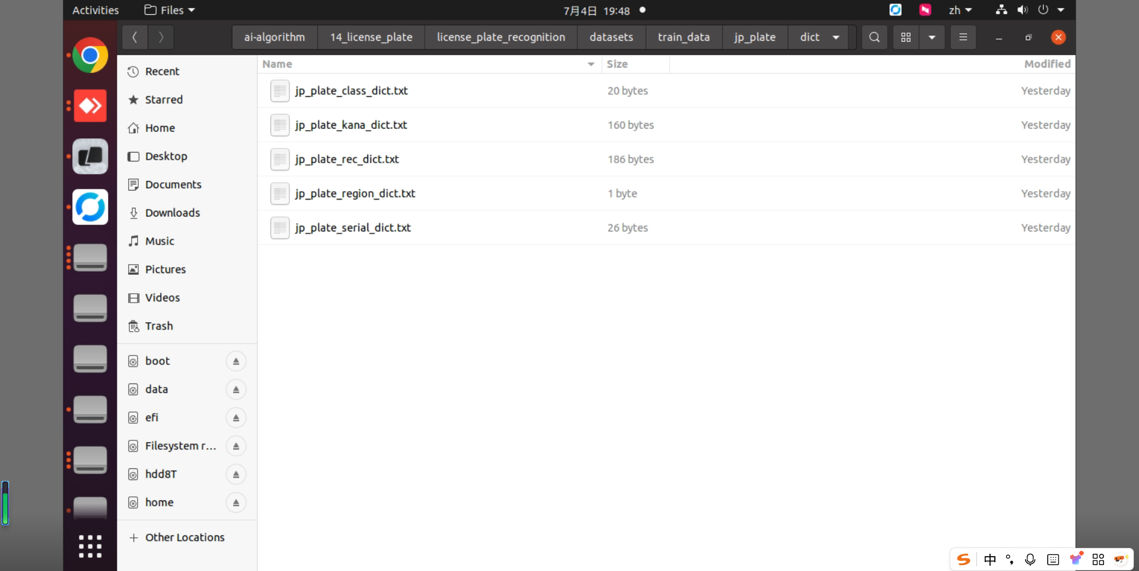Go back with the left arrow
Screen dimensions: 1139x571
(x=135, y=37)
